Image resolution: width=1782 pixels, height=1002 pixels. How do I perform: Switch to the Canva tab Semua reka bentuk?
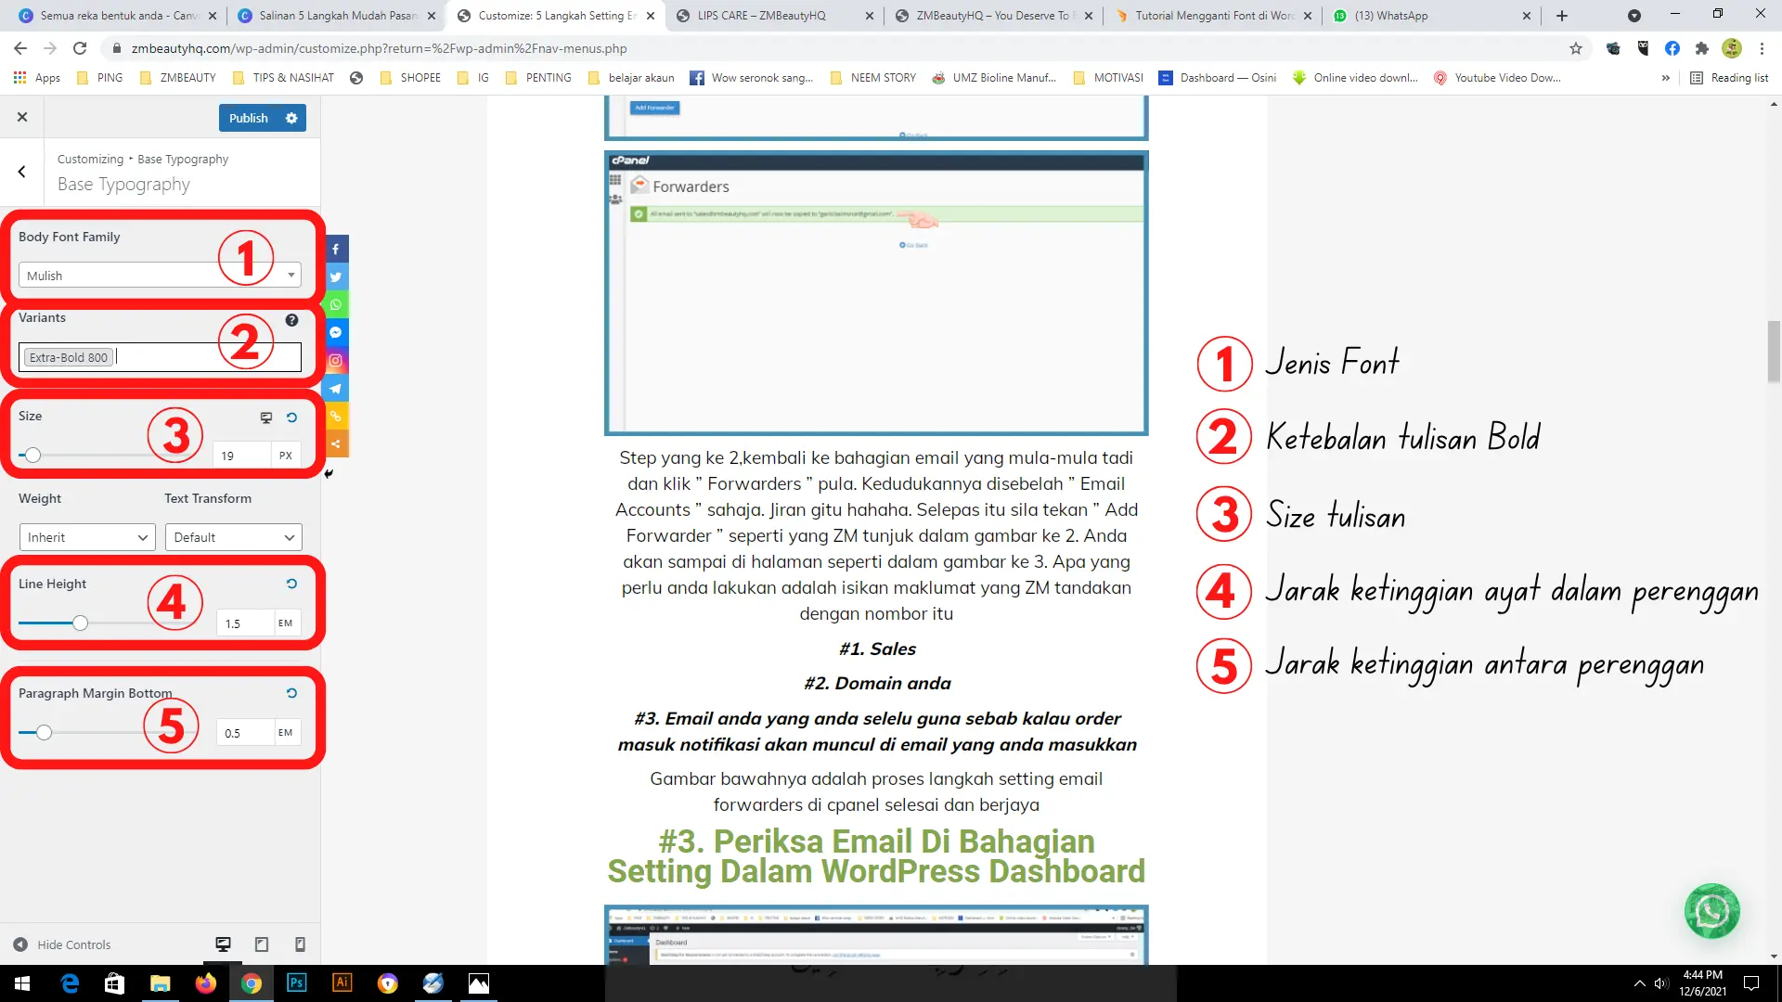pyautogui.click(x=116, y=16)
